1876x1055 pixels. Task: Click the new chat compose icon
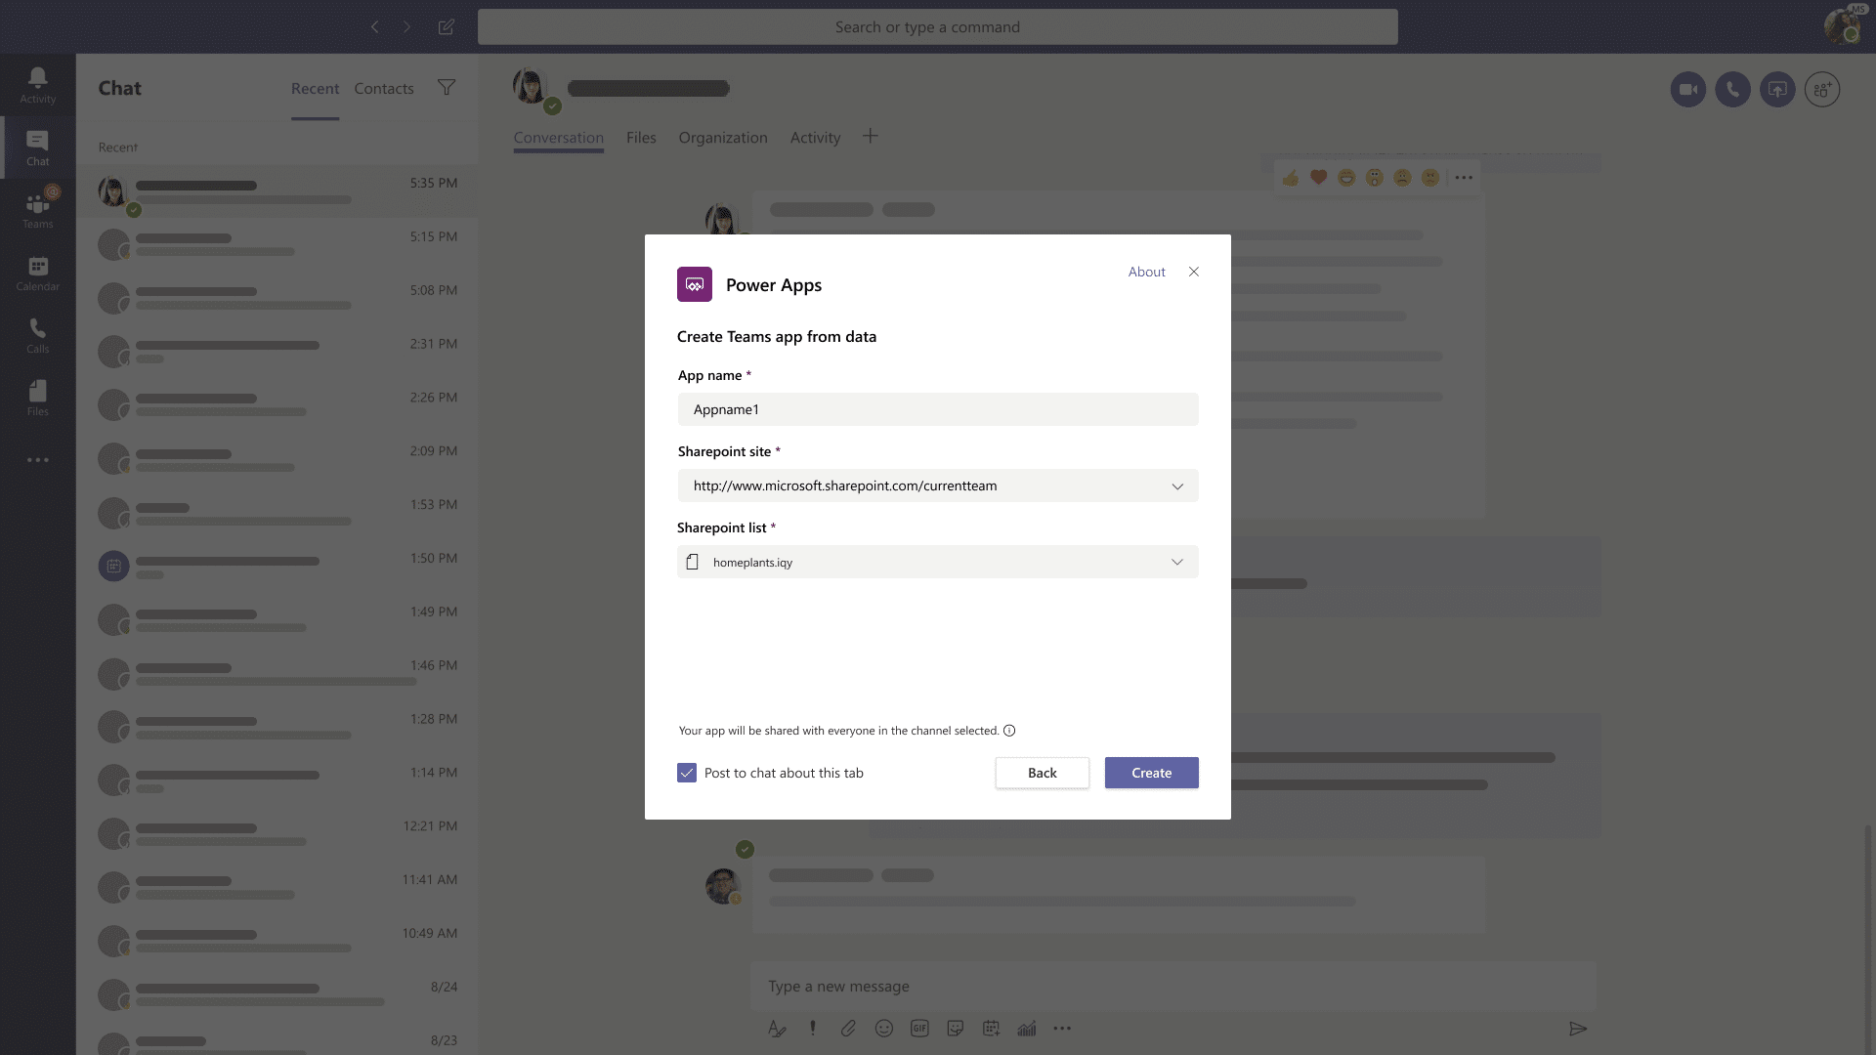pyautogui.click(x=446, y=27)
